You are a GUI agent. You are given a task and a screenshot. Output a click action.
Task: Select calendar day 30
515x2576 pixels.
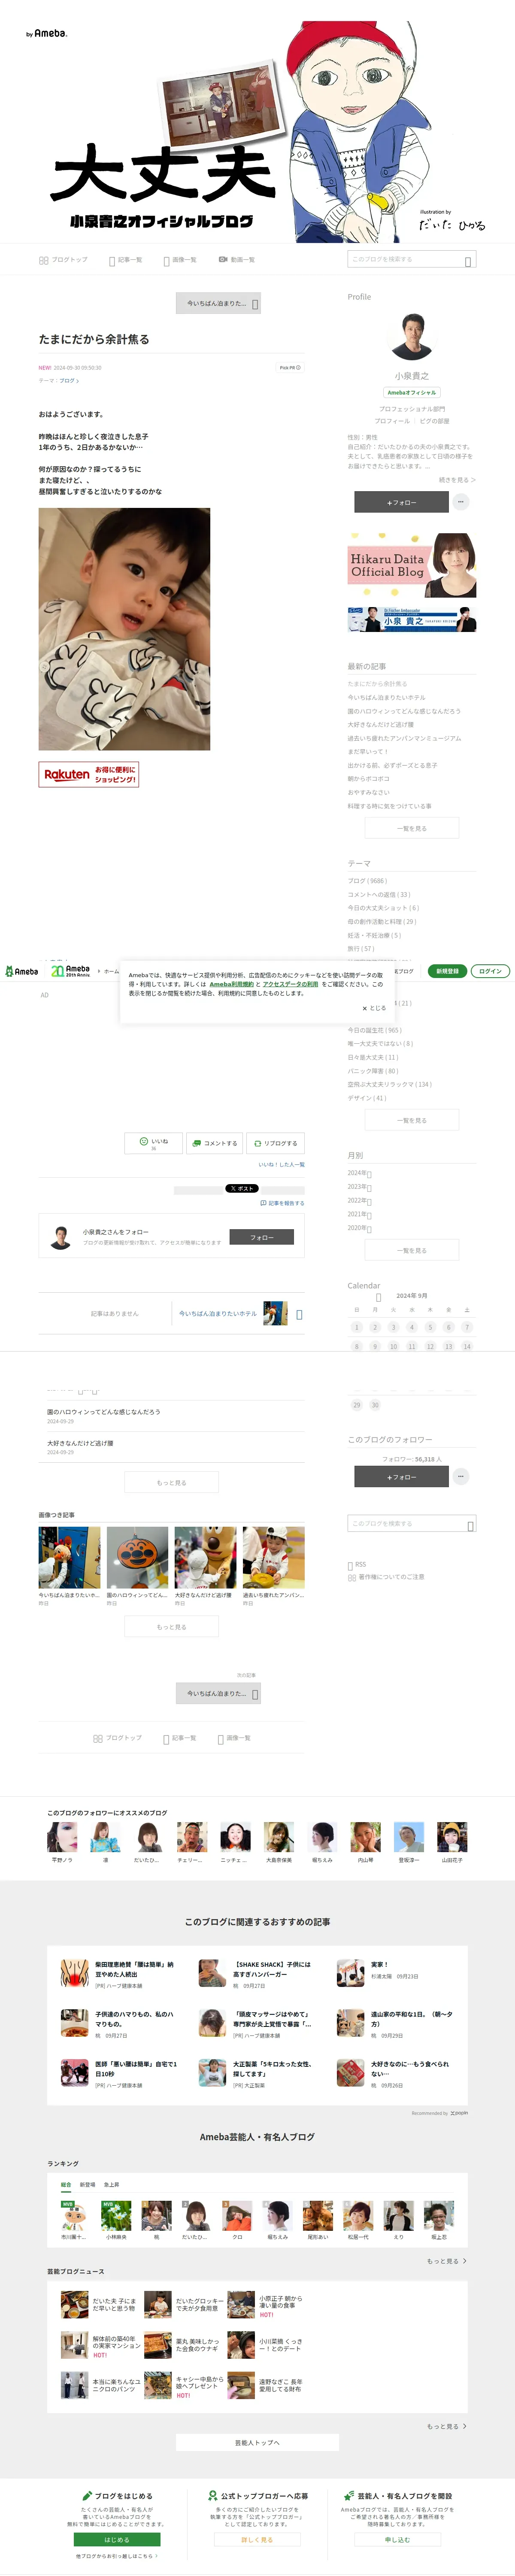point(375,1405)
